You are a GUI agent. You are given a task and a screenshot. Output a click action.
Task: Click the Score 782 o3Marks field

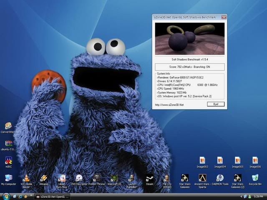point(190,67)
